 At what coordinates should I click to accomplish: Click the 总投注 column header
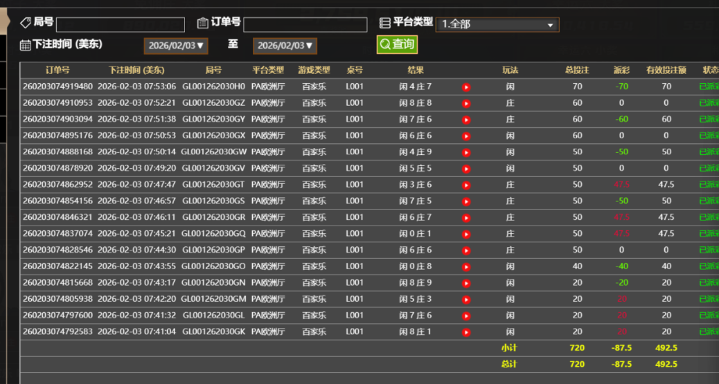577,71
